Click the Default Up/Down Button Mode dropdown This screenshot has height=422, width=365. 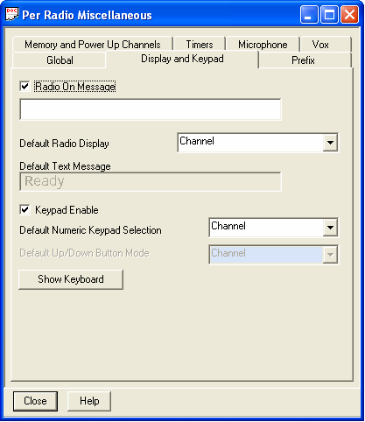click(273, 255)
